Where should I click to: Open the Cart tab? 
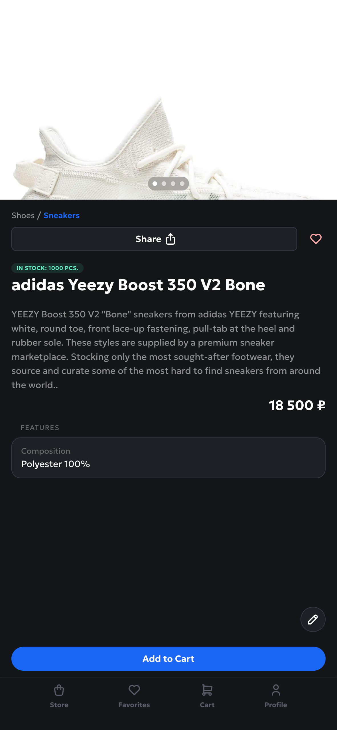click(x=207, y=704)
